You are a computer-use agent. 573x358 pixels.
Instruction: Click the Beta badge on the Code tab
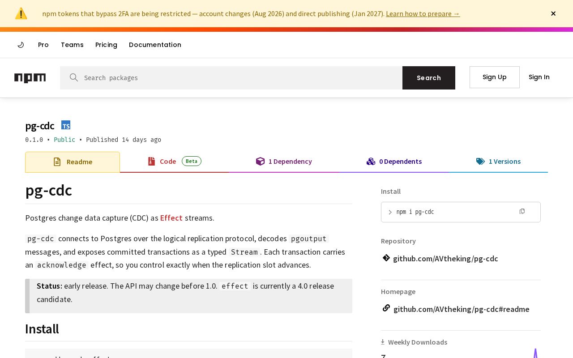(192, 161)
